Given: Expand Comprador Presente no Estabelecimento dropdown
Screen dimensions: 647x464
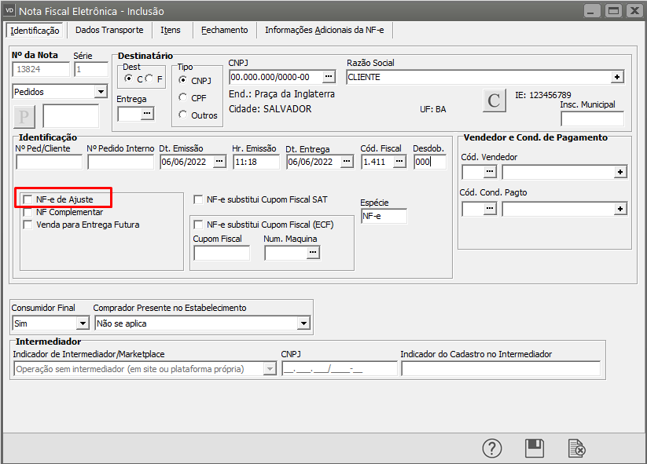Looking at the screenshot, I should [303, 323].
